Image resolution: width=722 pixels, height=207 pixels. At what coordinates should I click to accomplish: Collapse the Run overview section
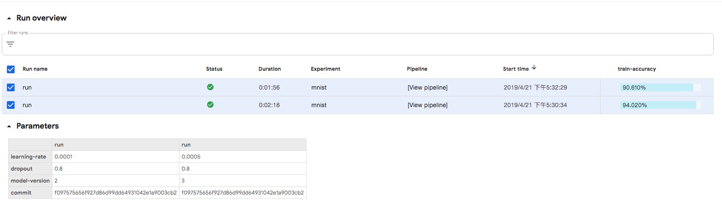(x=9, y=18)
